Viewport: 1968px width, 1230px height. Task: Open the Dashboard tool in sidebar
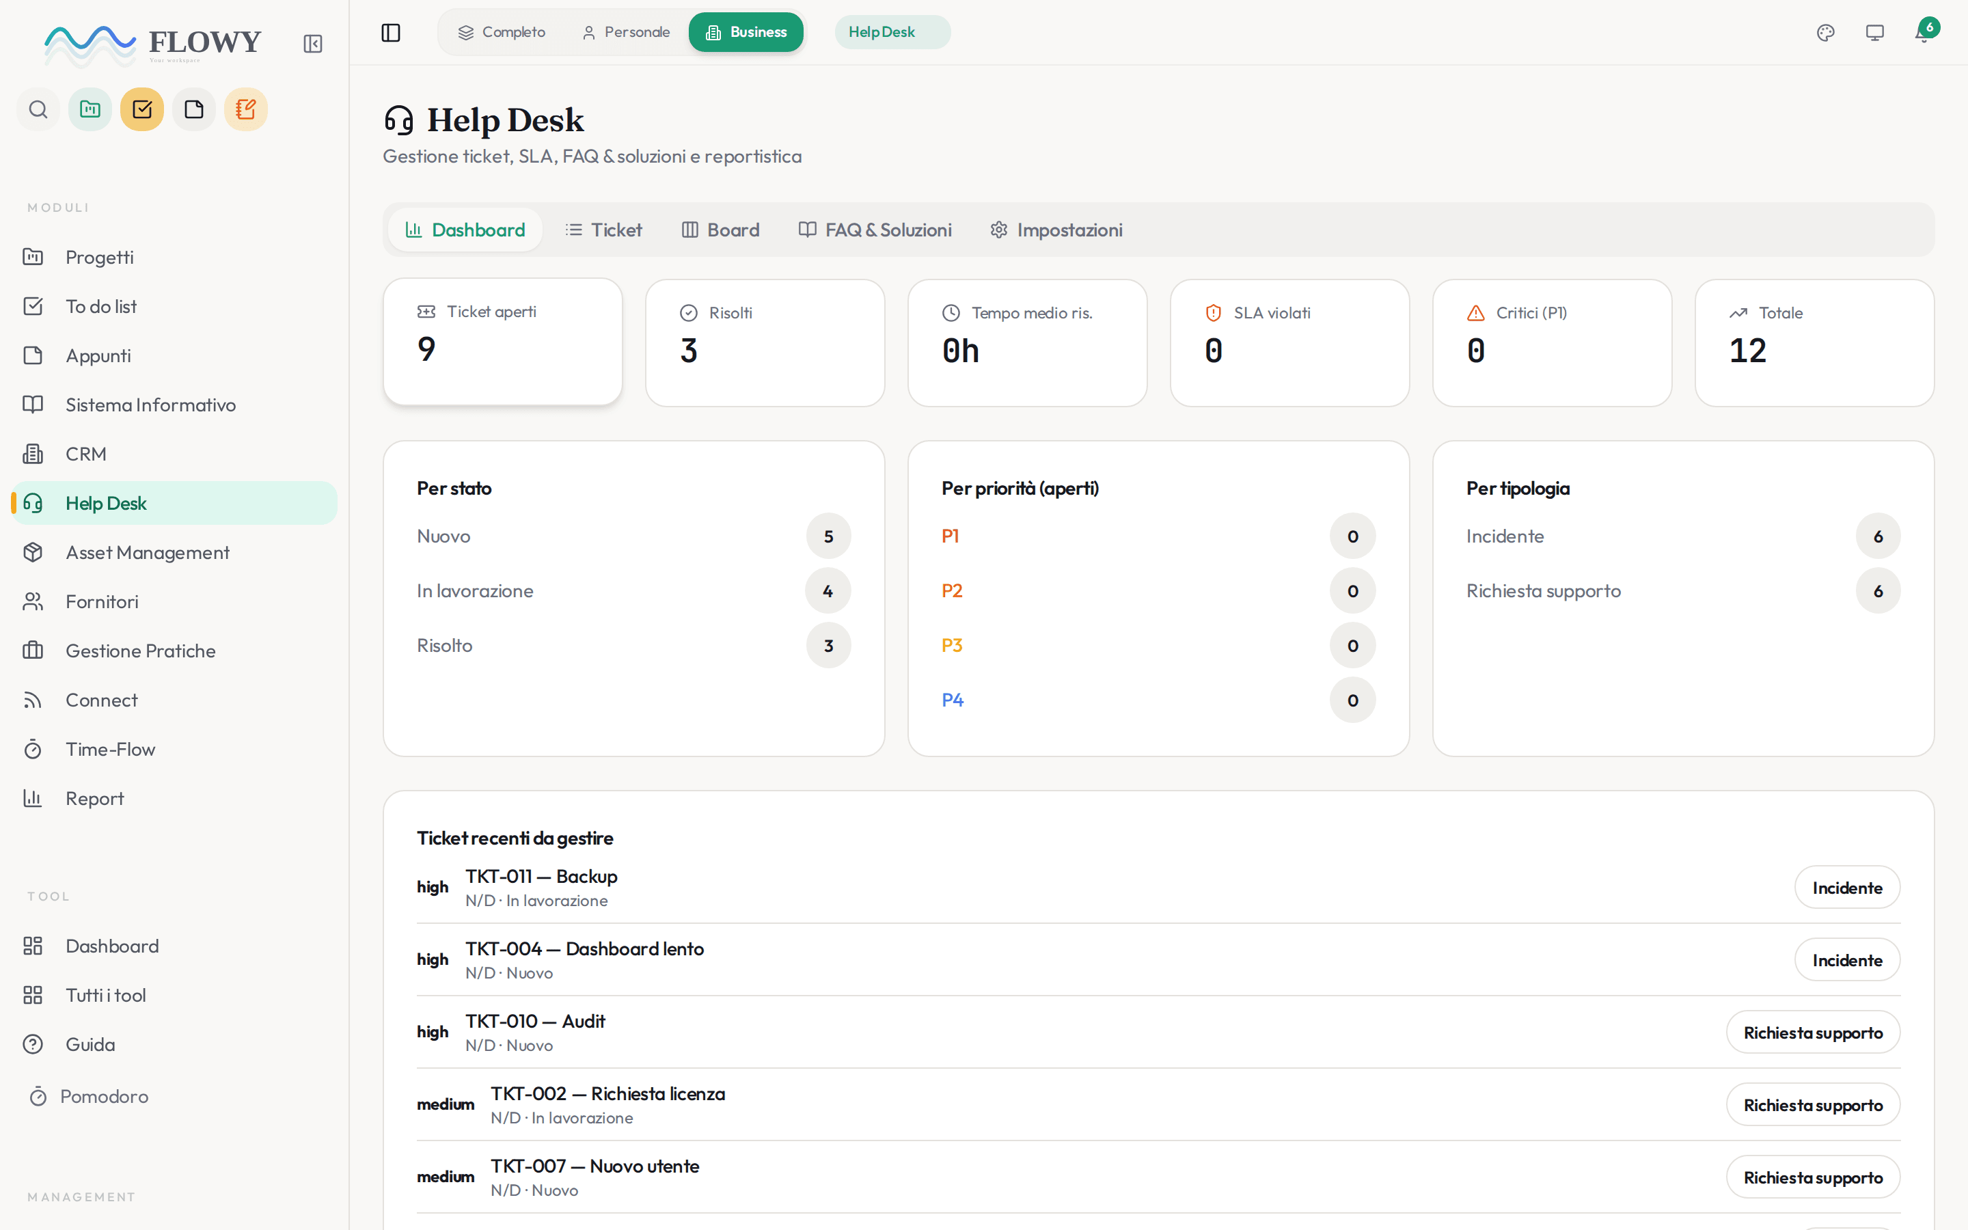click(x=174, y=946)
